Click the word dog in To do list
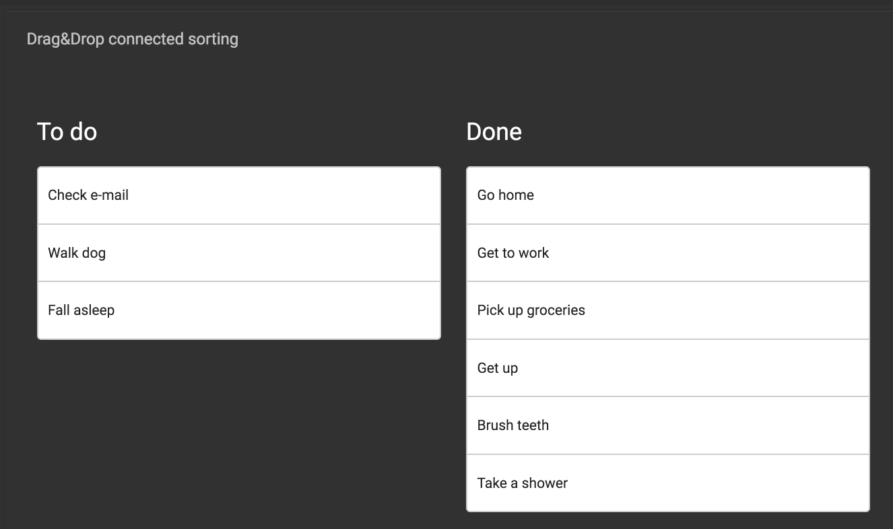This screenshot has width=893, height=529. [x=94, y=254]
